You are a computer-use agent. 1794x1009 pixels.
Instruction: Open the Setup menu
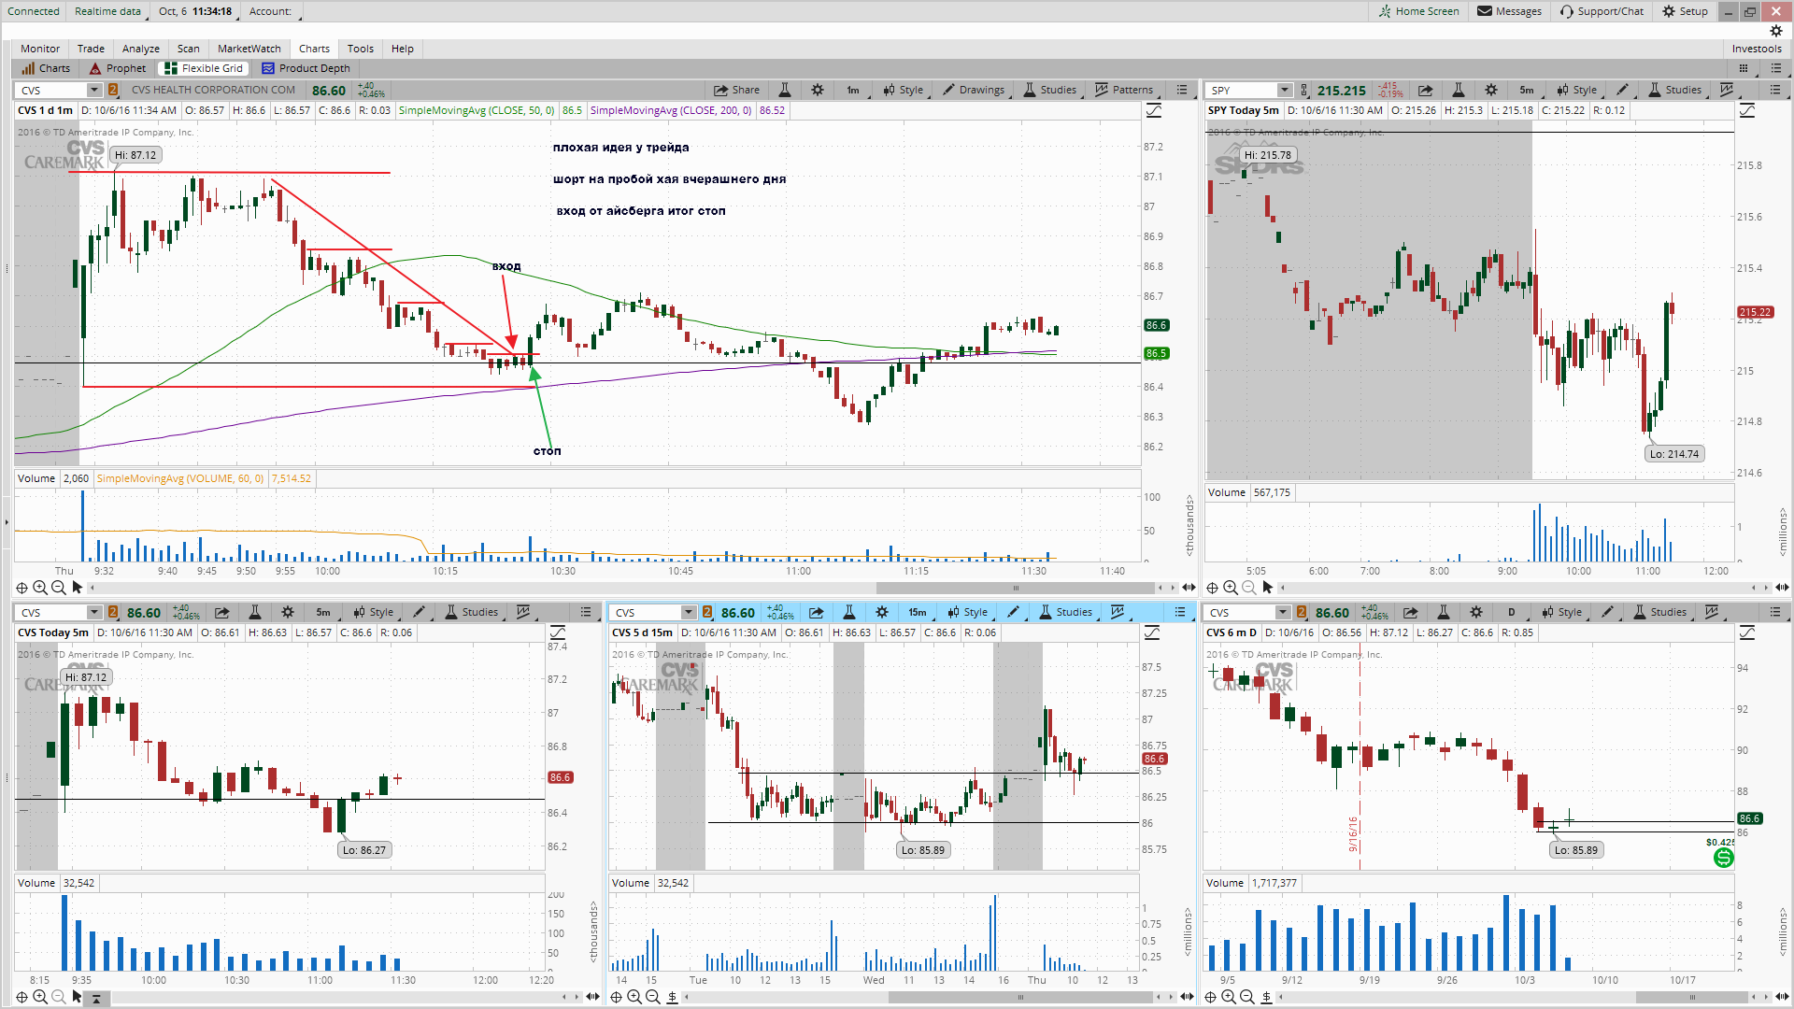click(x=1685, y=11)
